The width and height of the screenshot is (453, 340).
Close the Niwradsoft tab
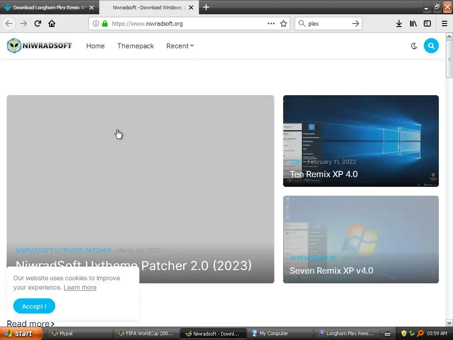pos(191,8)
